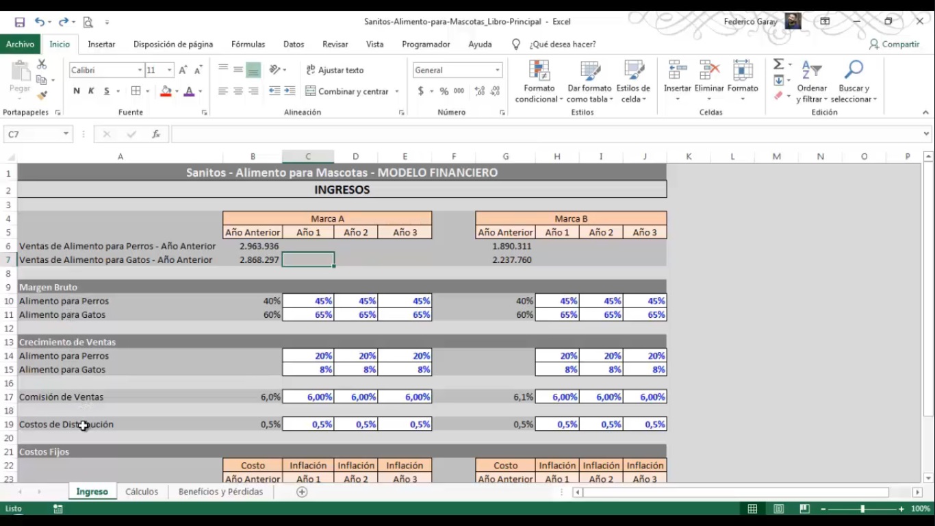
Task: Center cell text horizontally
Action: (x=238, y=91)
